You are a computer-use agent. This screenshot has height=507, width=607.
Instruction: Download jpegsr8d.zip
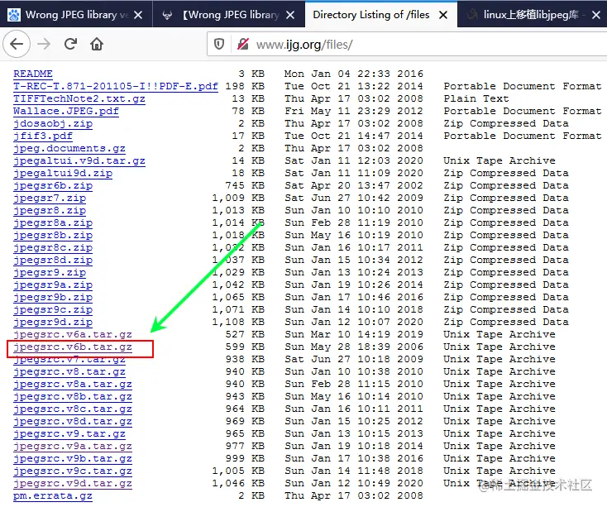tap(53, 260)
